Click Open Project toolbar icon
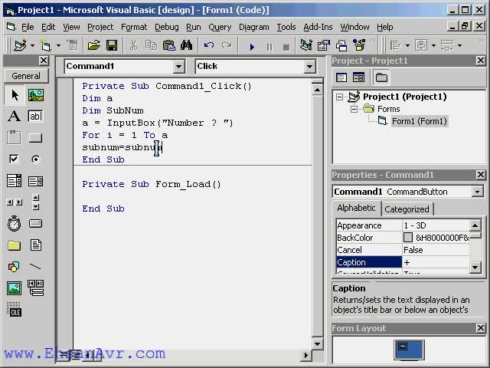Screen dimensions: 490x368 (93, 46)
